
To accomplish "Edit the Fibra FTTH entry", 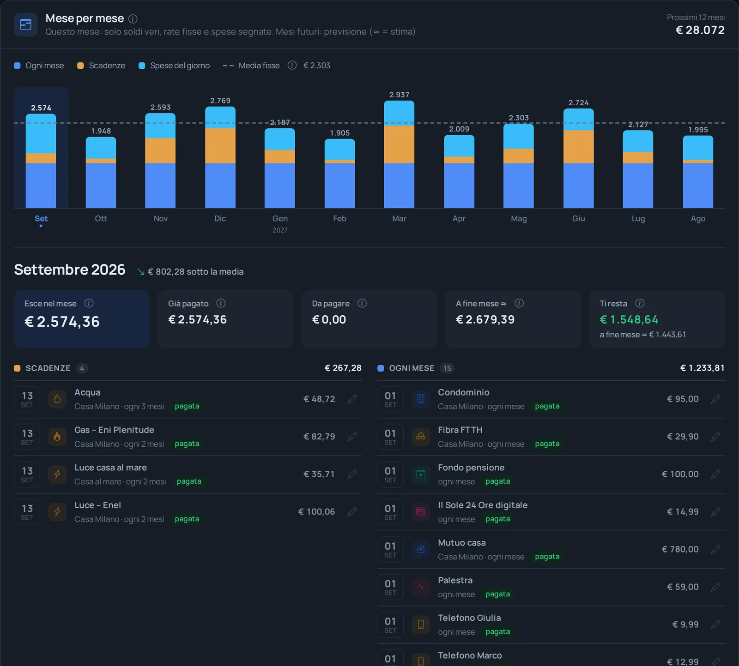I will click(716, 437).
